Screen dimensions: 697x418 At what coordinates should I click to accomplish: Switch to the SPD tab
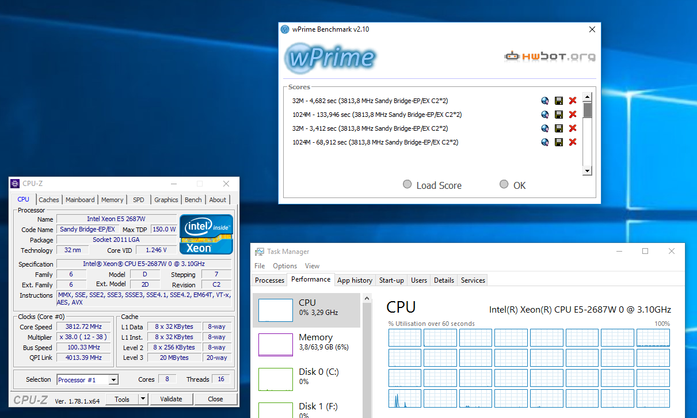point(139,200)
